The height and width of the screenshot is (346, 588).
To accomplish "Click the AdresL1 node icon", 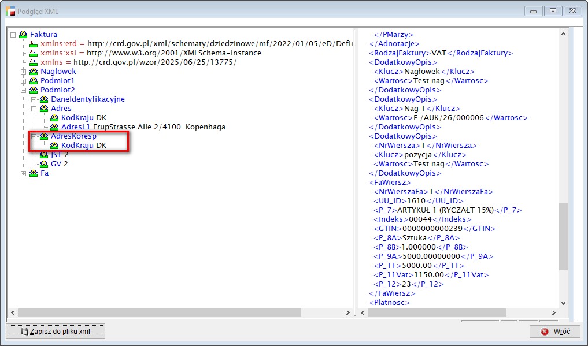I will 54,127.
